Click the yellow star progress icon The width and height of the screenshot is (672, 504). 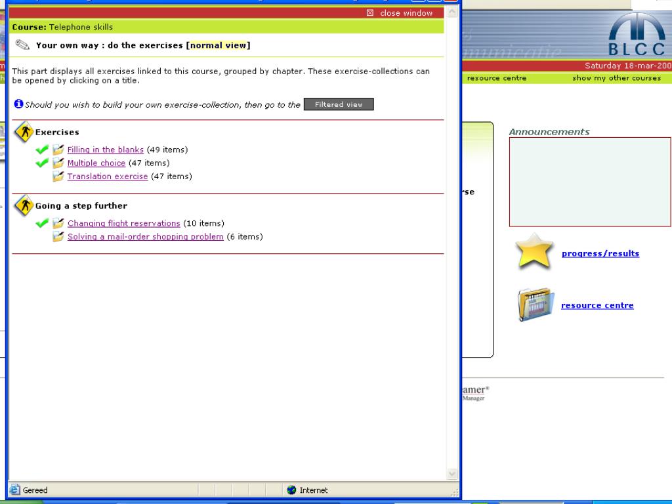click(x=534, y=251)
